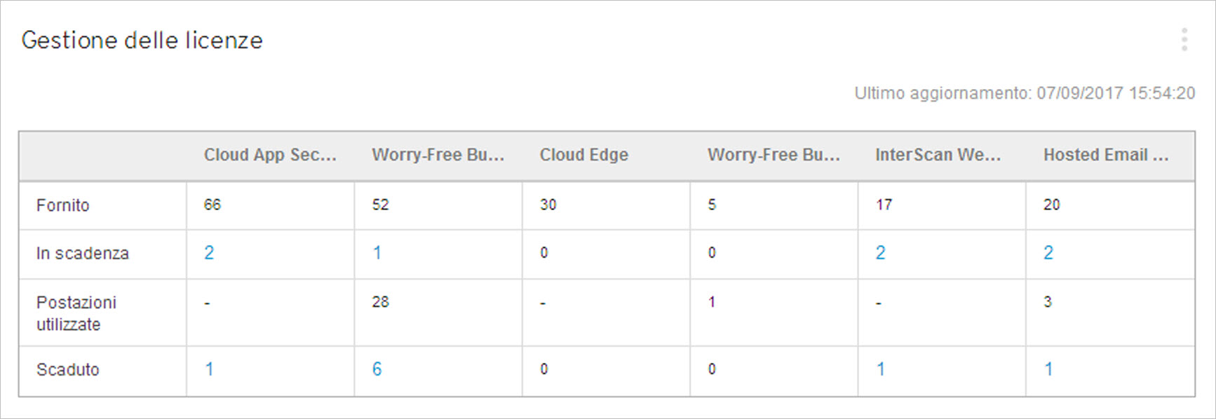View expired InterScan Web licenses
Screen dimensions: 1216x419
[x=880, y=369]
